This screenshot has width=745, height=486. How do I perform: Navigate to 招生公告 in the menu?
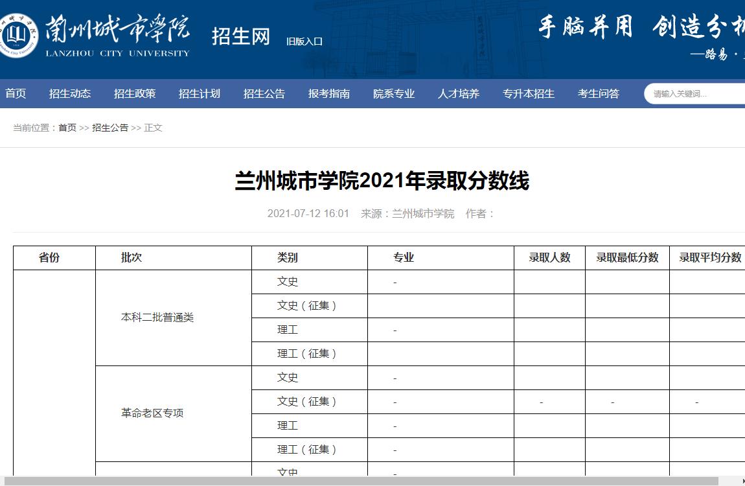point(264,94)
